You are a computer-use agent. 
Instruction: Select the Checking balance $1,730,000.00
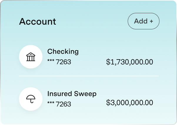[129, 62]
